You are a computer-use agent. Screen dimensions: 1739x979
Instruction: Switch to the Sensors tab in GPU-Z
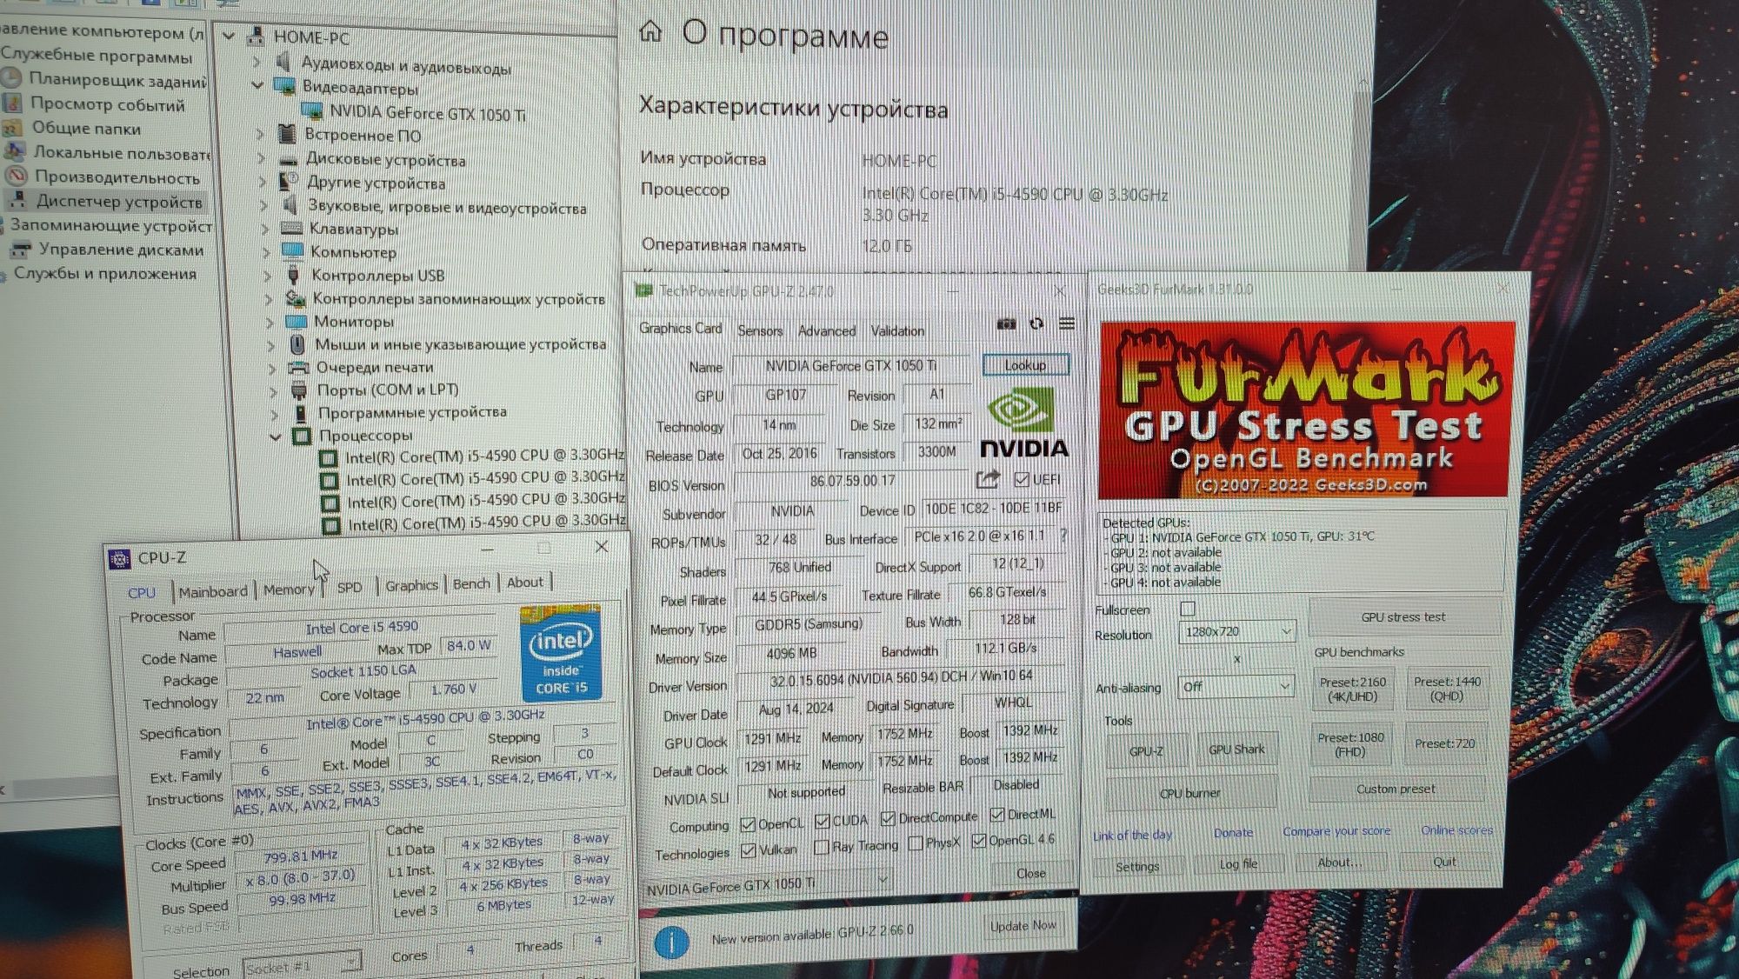(x=760, y=330)
